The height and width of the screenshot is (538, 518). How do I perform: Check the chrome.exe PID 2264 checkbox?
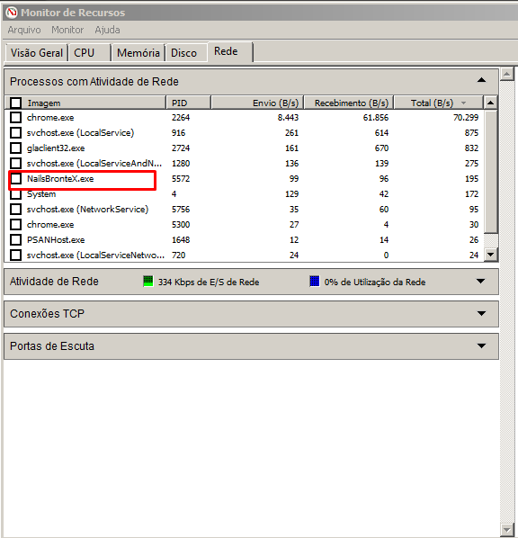(16, 117)
